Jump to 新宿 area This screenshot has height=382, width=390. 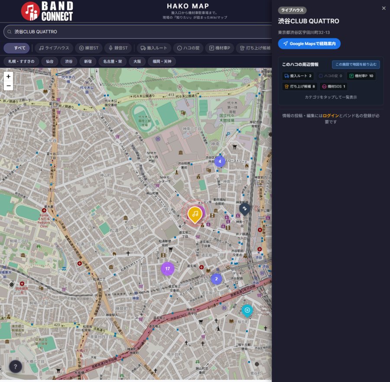click(88, 62)
